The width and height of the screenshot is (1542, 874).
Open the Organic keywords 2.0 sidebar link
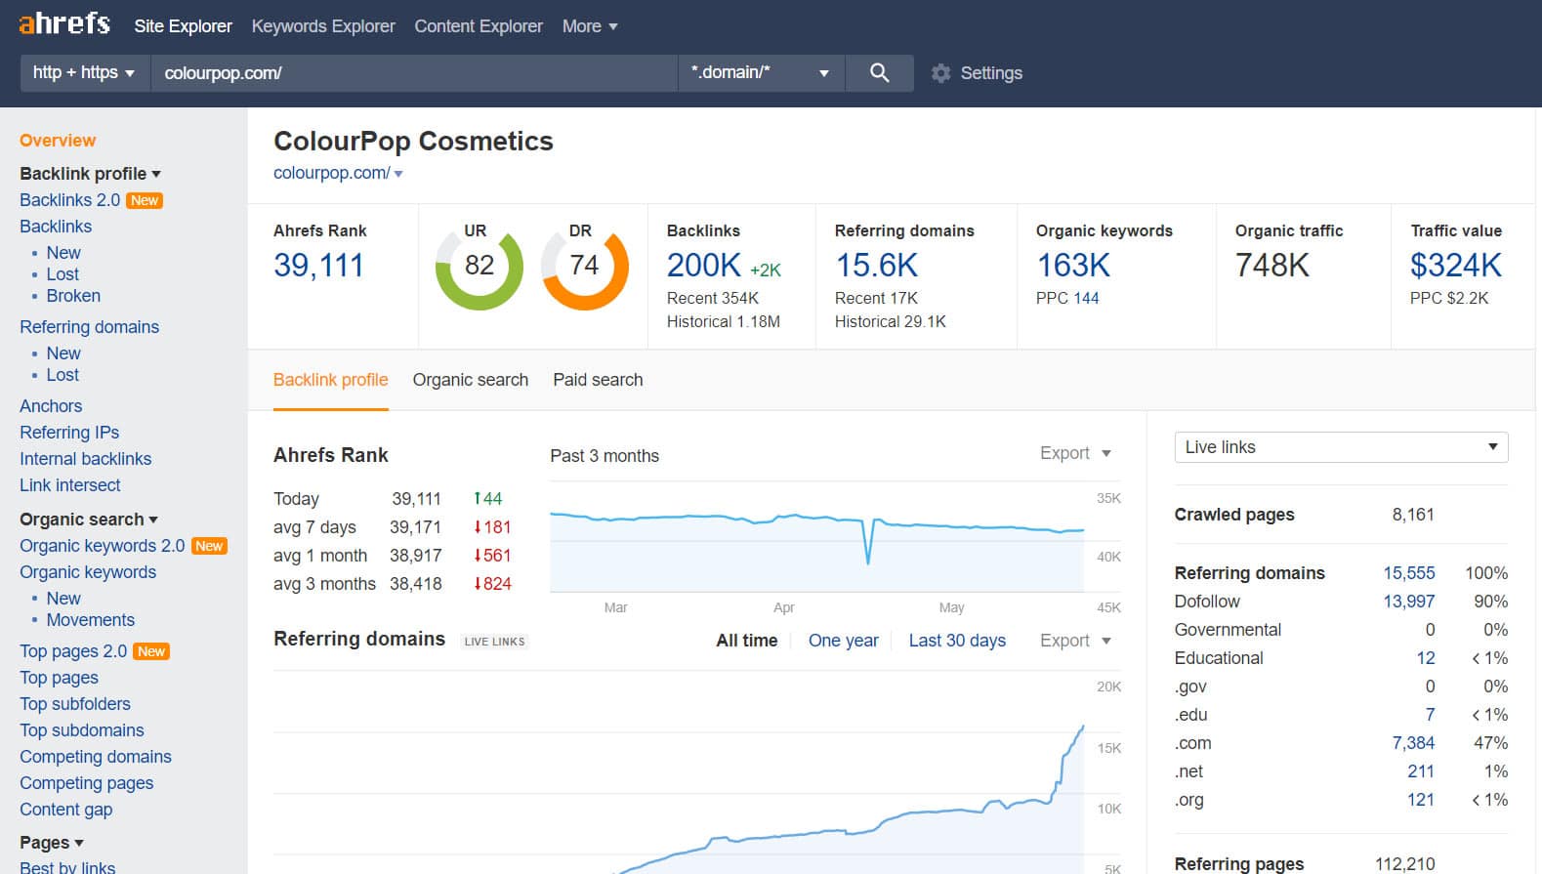102,546
